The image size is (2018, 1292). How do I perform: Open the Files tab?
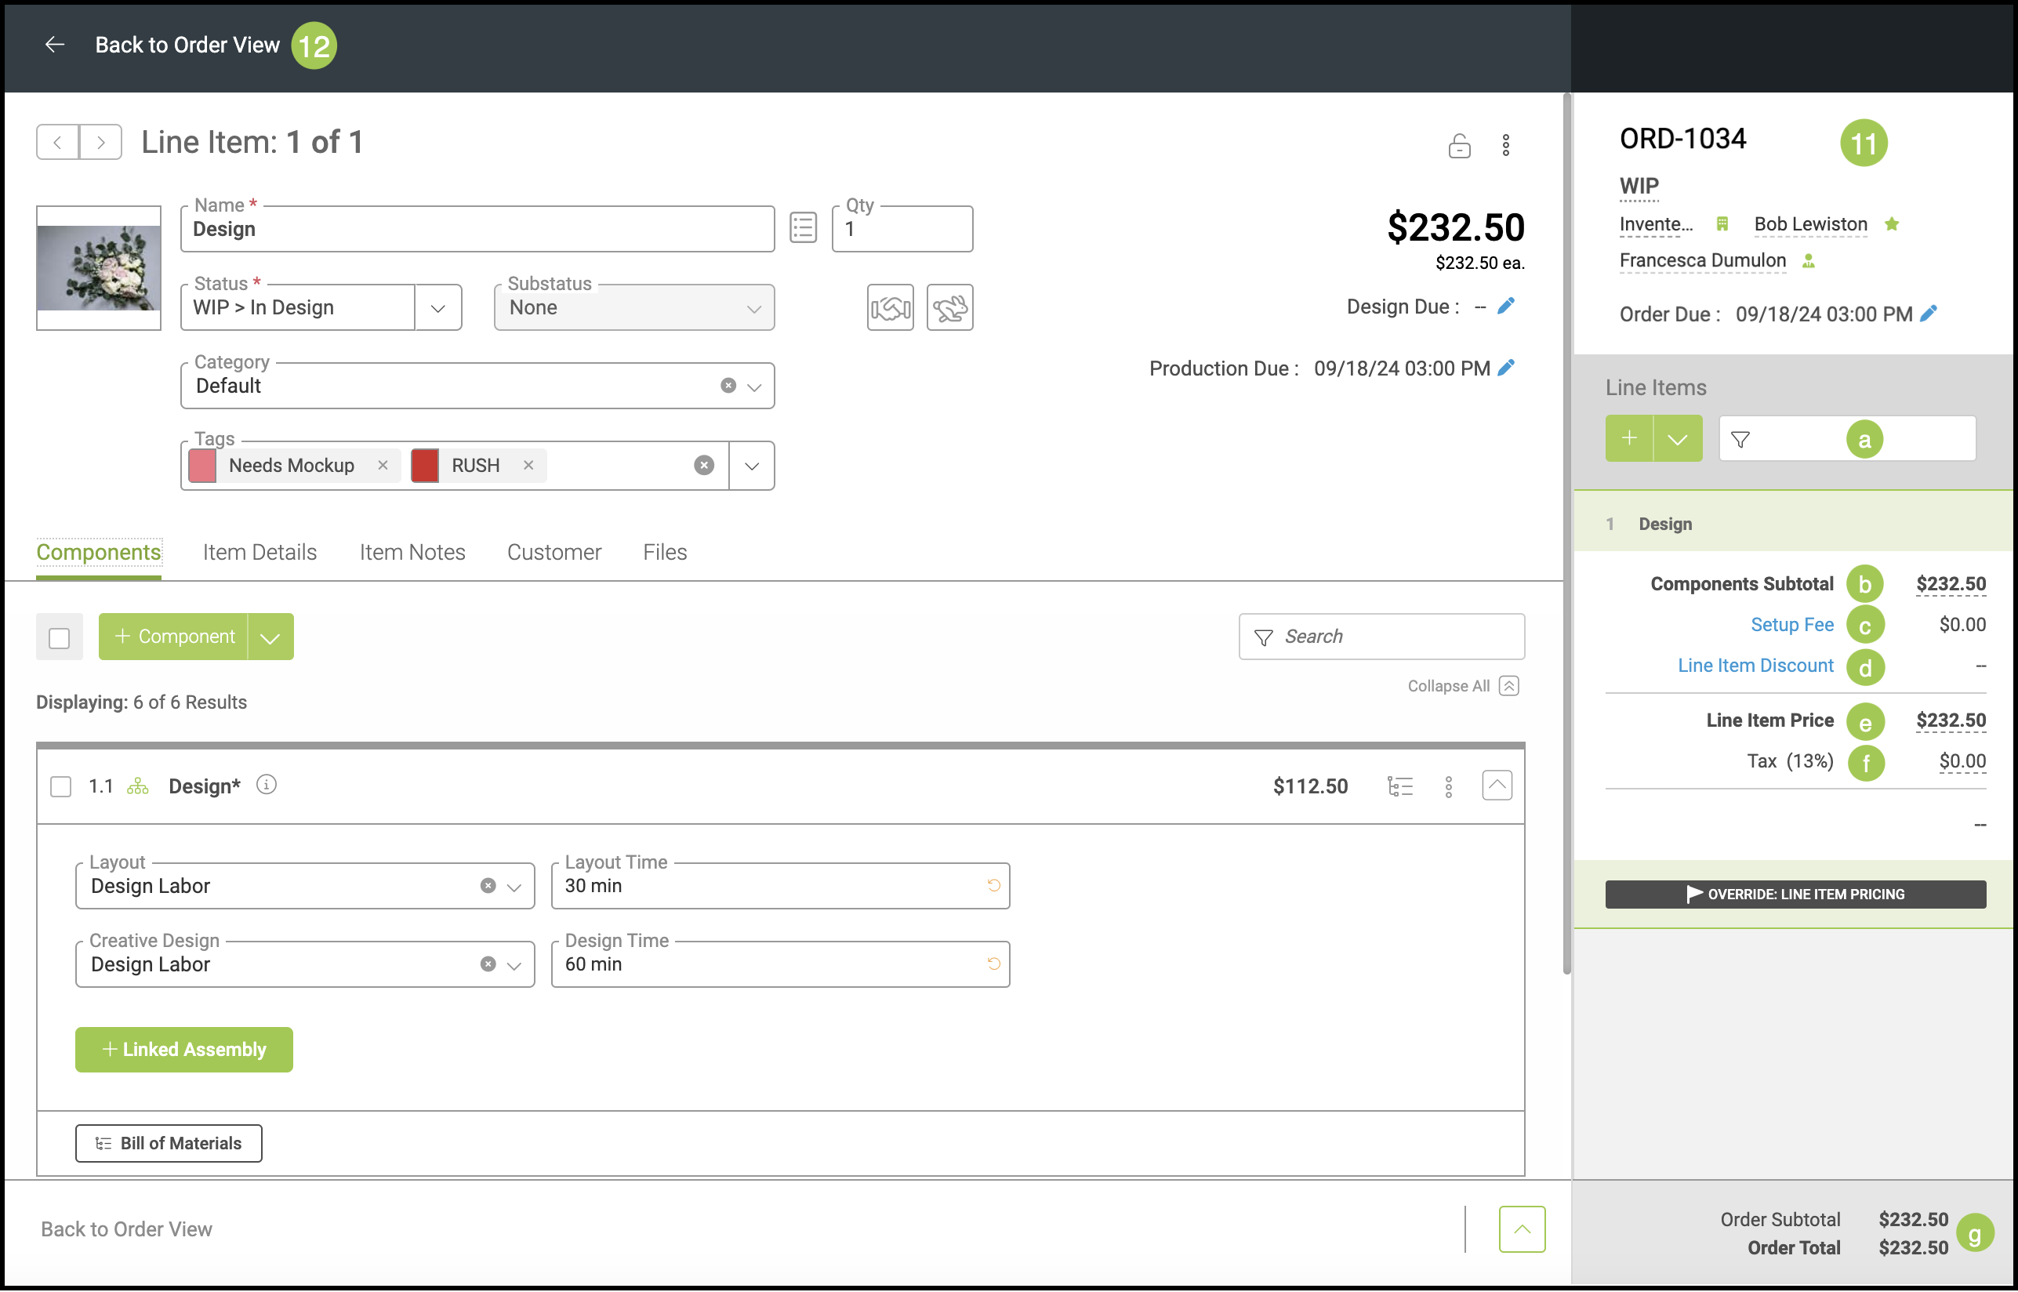click(x=664, y=552)
